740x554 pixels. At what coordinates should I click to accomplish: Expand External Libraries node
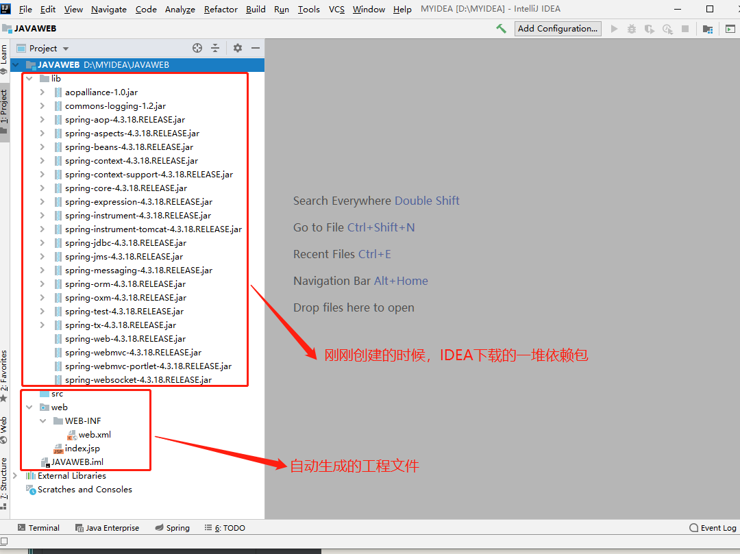tap(16, 476)
